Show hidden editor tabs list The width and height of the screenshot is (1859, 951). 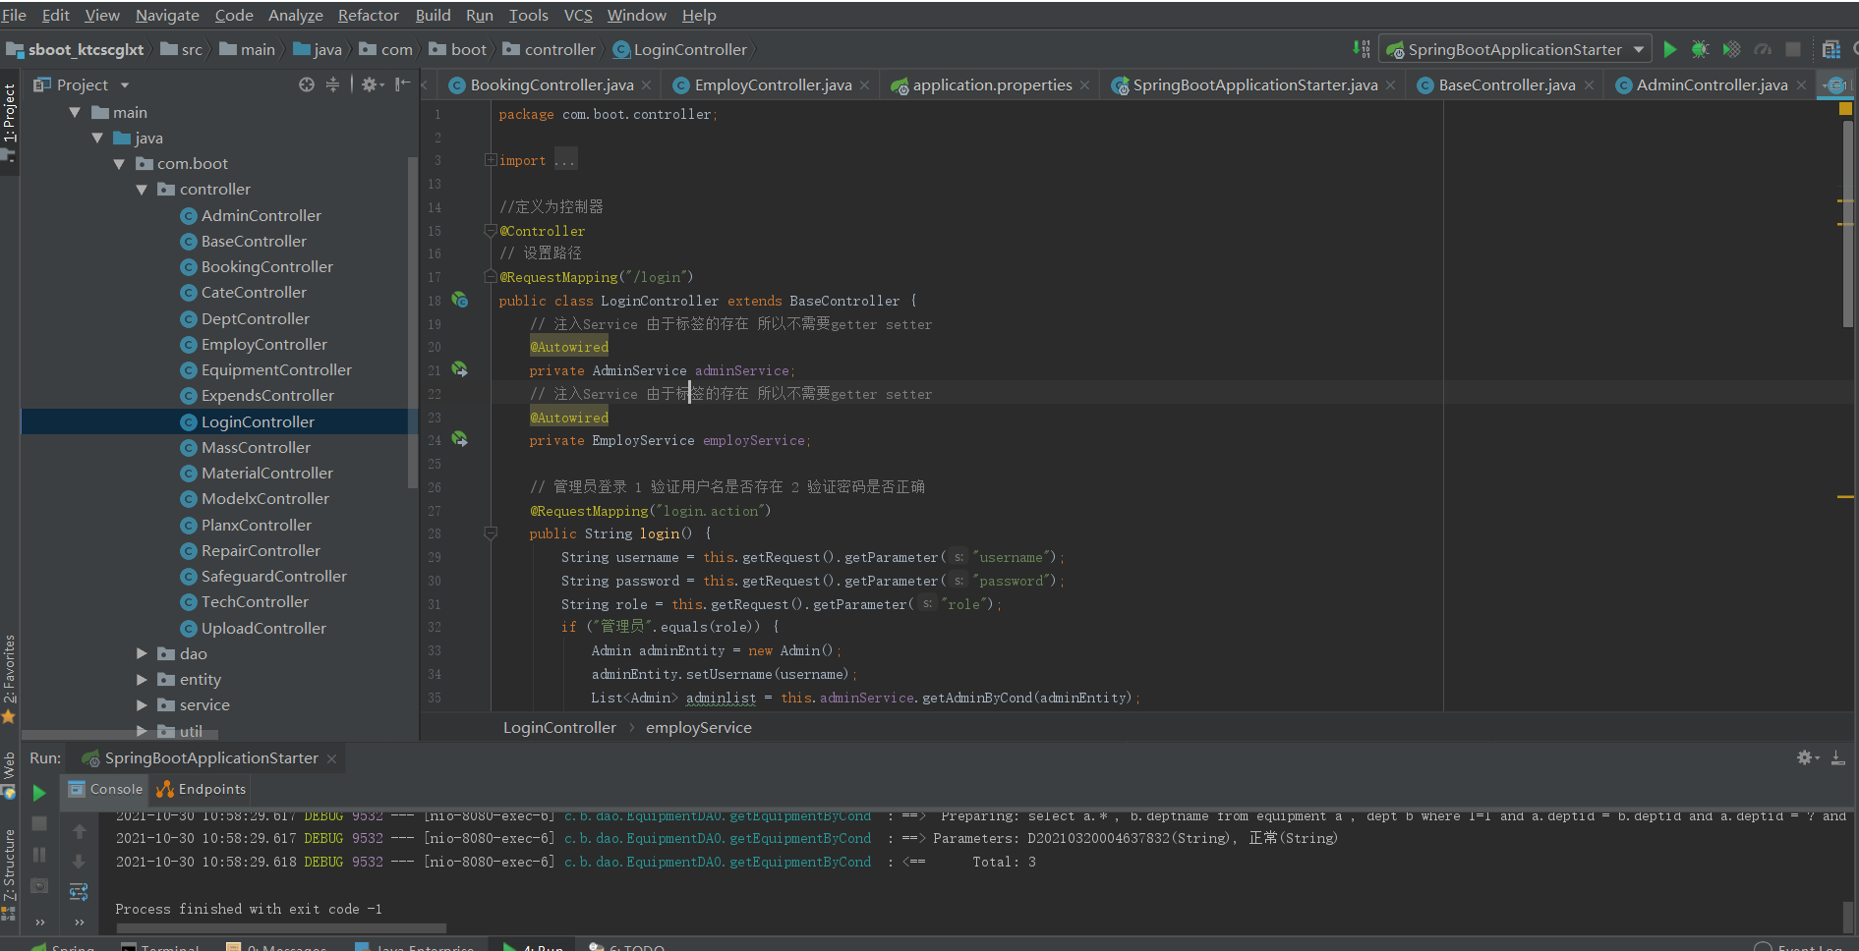coord(1835,85)
